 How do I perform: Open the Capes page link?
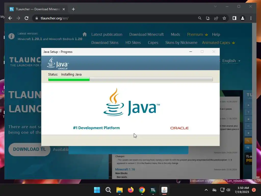click(x=153, y=43)
